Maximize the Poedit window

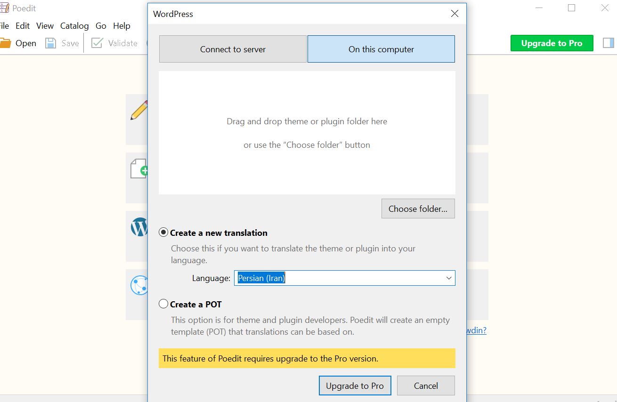[x=571, y=8]
